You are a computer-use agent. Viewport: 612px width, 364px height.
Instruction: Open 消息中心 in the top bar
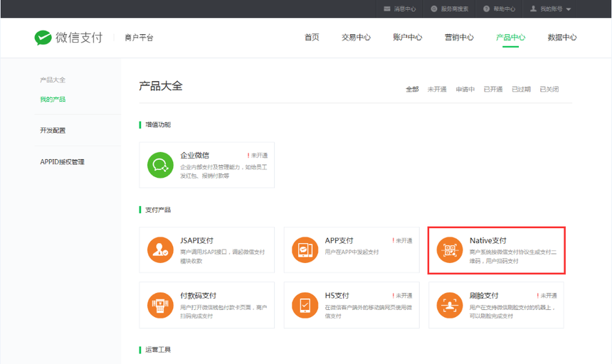point(400,9)
